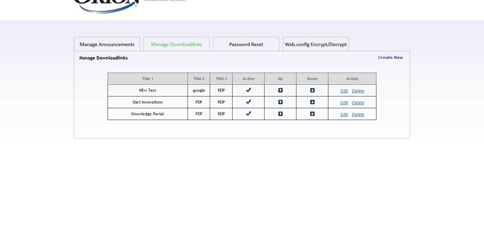This screenshot has height=242, width=484.
Task: Open Web.config Encrypt/Decrypt tab
Action: [315, 44]
